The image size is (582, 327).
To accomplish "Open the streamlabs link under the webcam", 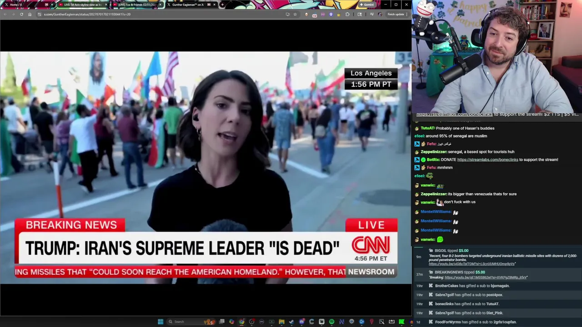I will tap(454, 114).
